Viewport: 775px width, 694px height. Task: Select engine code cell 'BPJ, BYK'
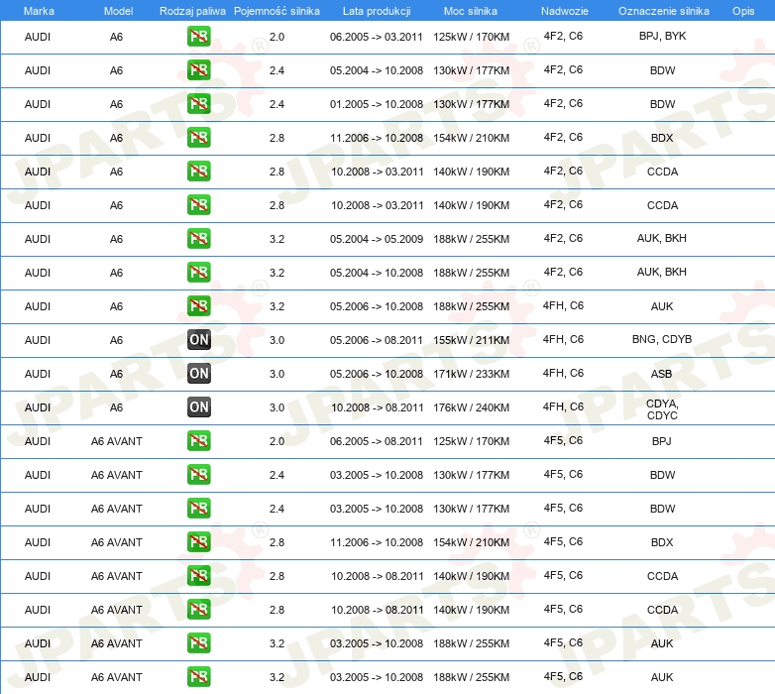pos(662,36)
